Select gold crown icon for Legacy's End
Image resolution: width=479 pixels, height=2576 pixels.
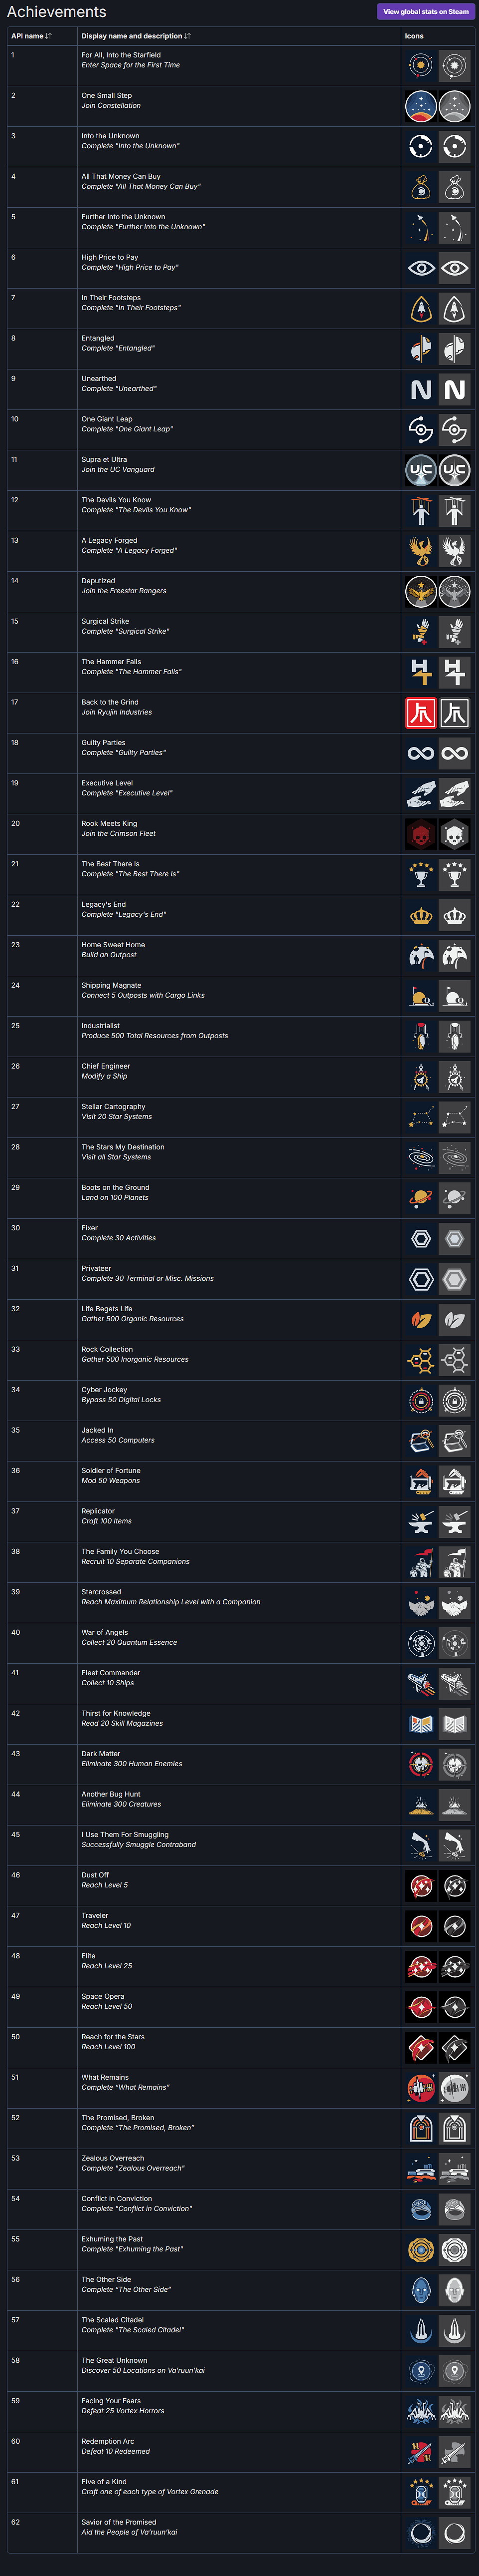click(421, 915)
